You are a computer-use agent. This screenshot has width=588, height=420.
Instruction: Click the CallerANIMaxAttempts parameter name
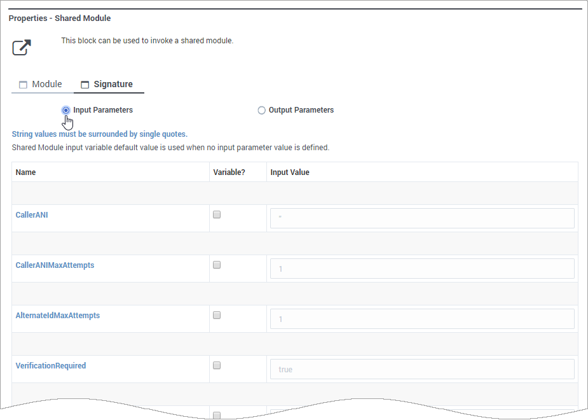55,265
